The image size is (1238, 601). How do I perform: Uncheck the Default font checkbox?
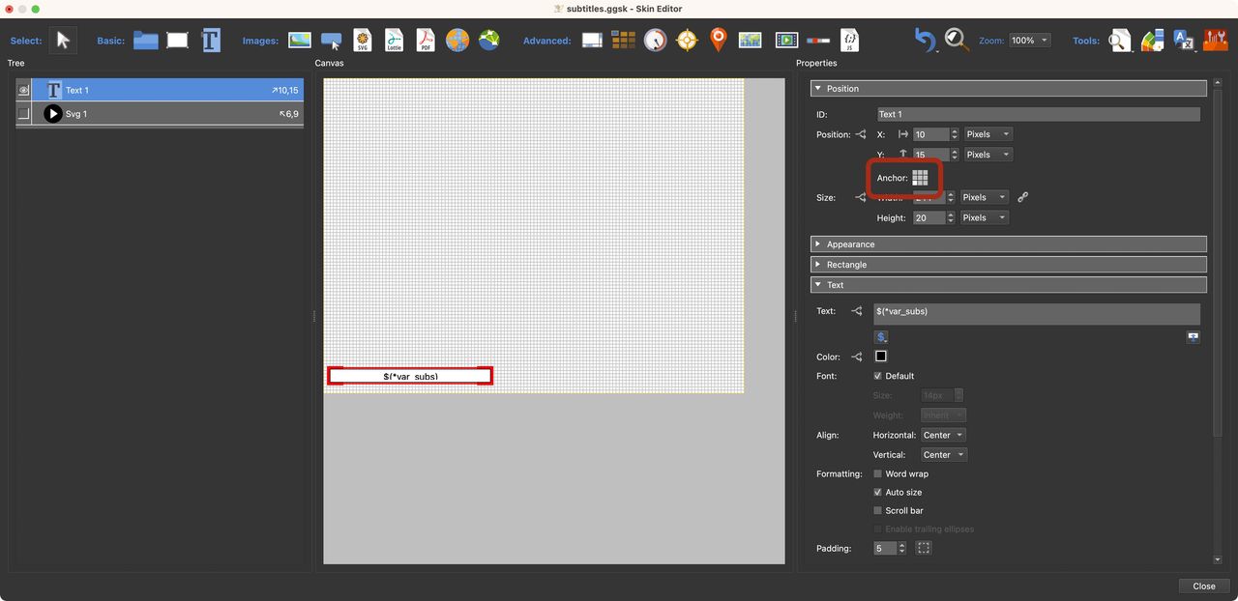pos(877,376)
